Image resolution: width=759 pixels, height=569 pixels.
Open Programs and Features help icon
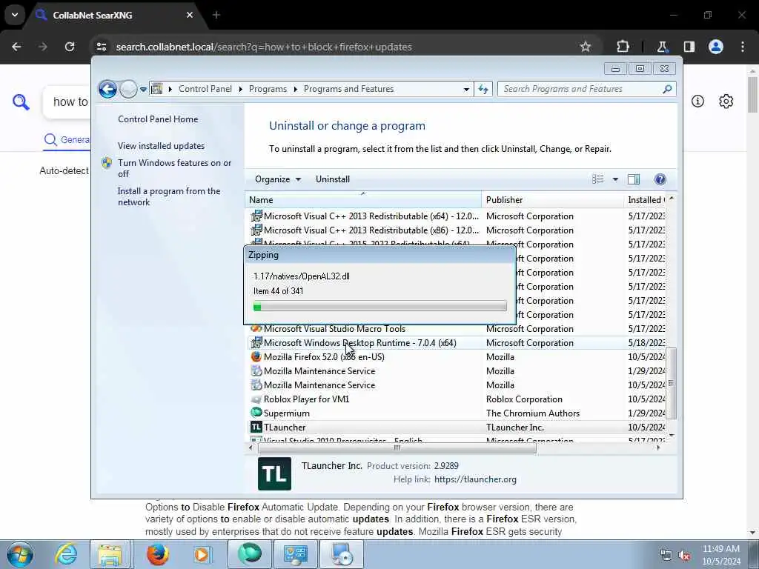[660, 179]
